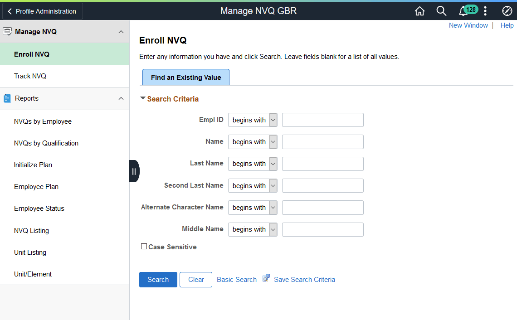Image resolution: width=517 pixels, height=320 pixels.
Task: Open the NavBar compass icon
Action: pos(507,10)
